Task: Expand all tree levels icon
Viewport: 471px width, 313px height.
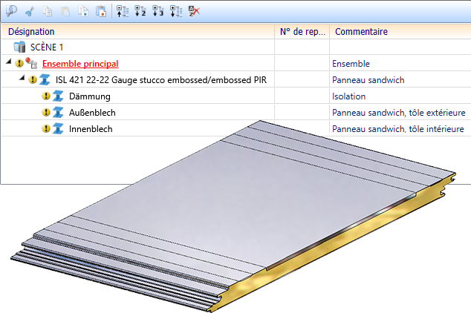Action: [176, 11]
